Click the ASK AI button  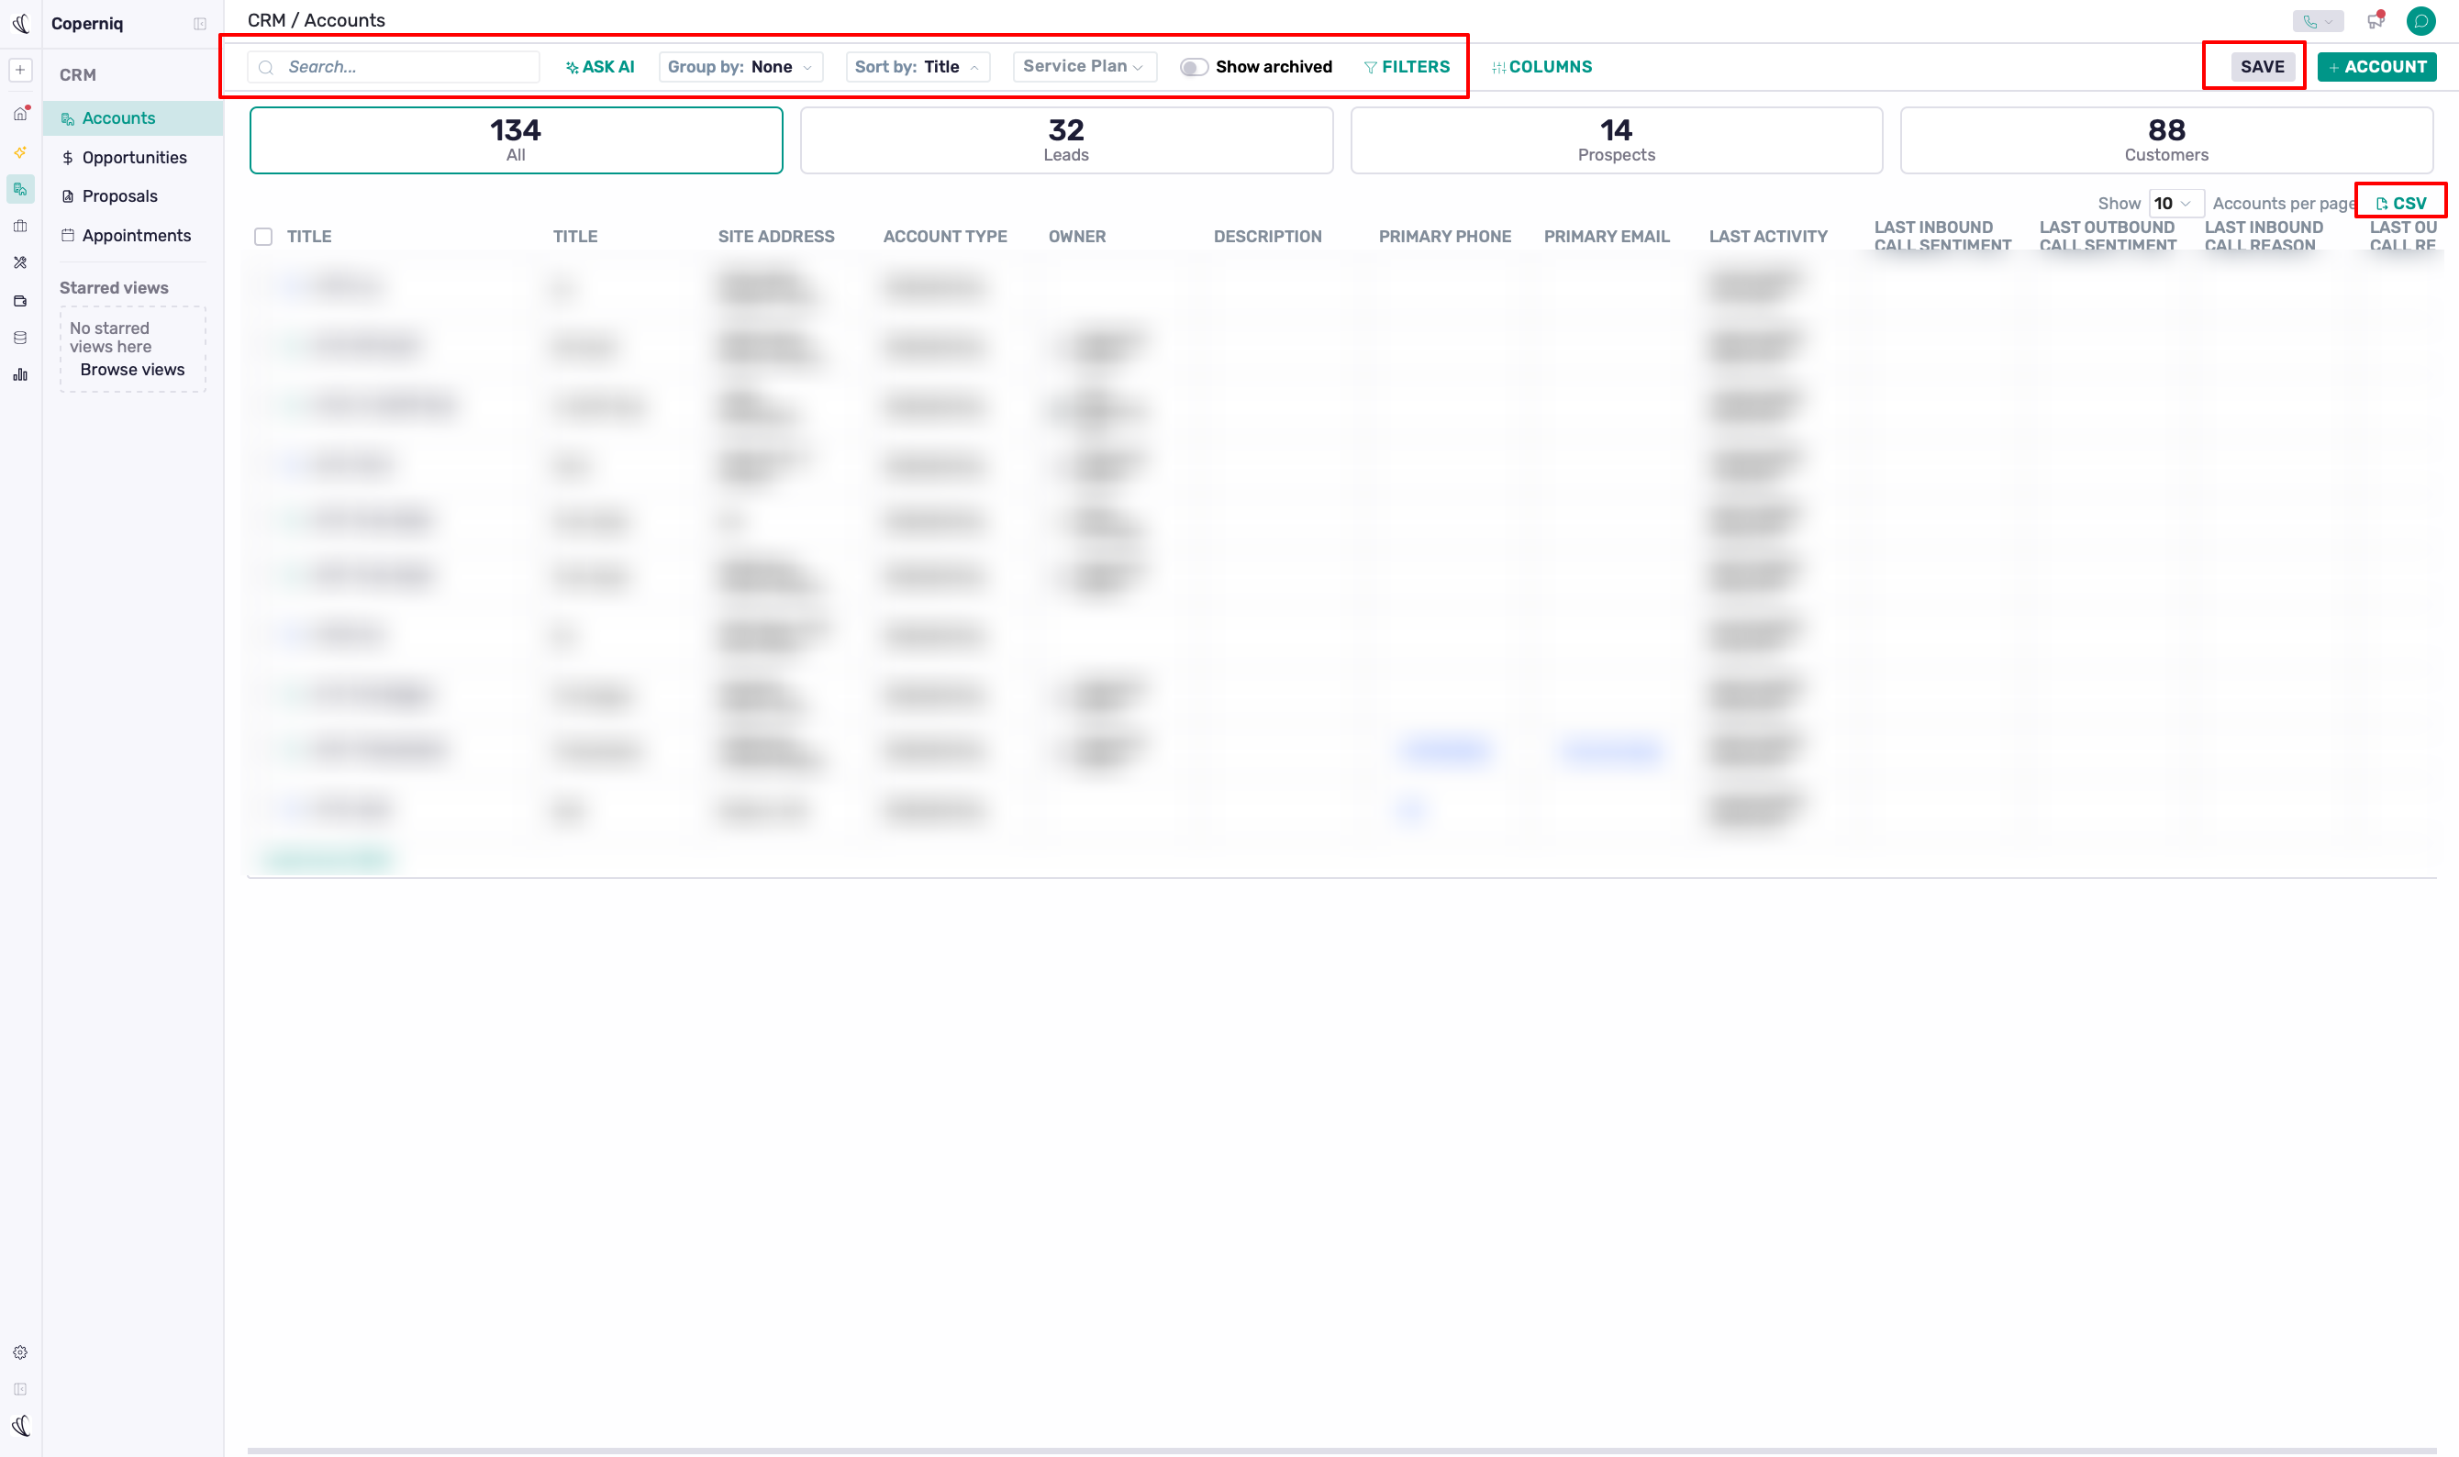click(x=600, y=67)
